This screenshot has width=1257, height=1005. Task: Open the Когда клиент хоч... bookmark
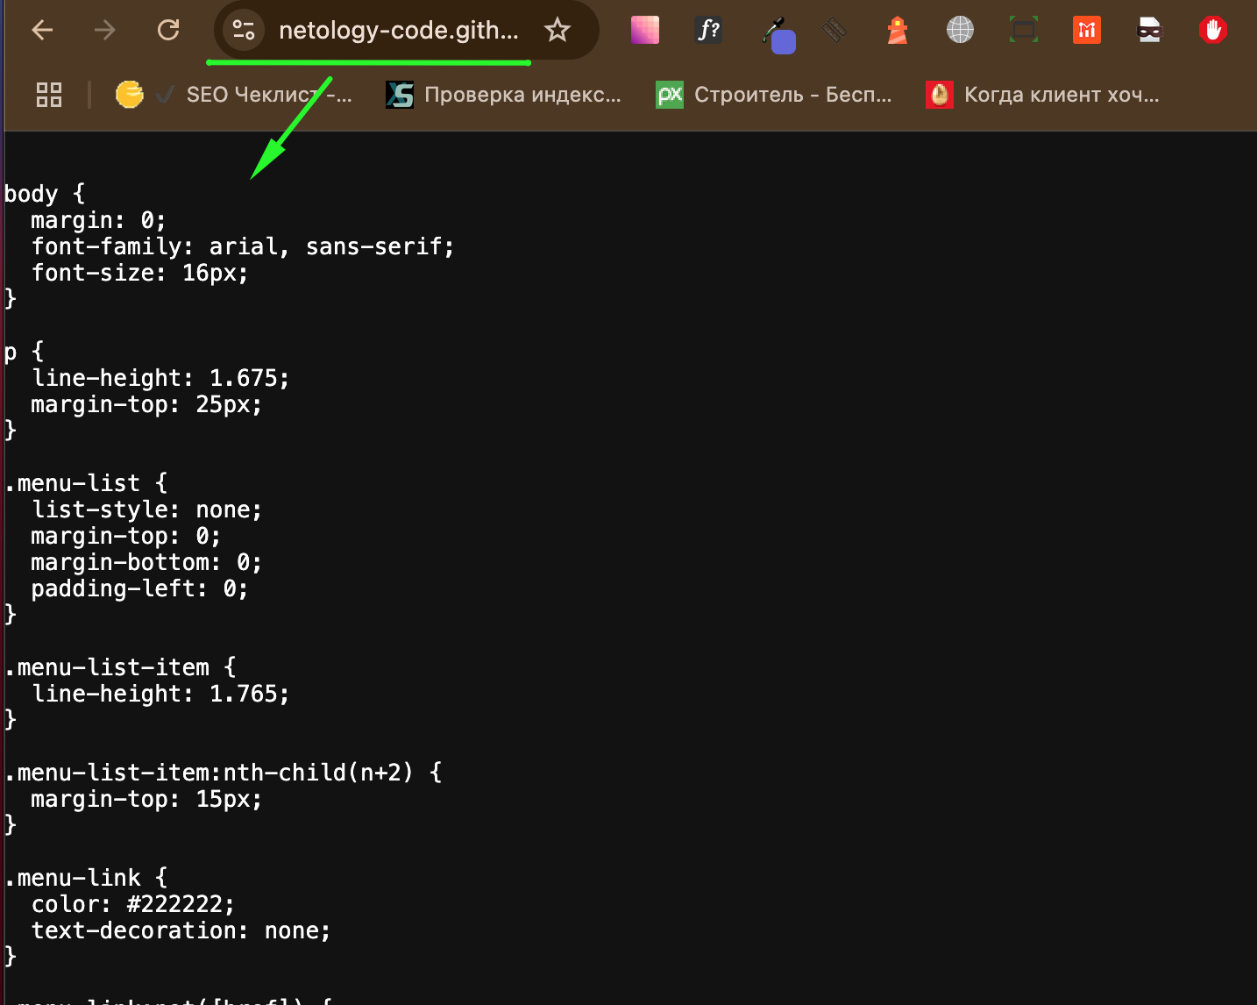(1043, 95)
